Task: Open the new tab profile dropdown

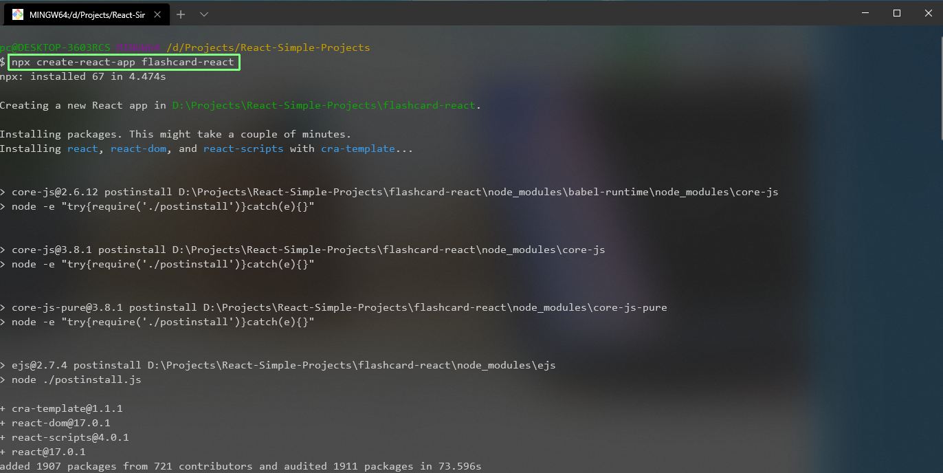Action: tap(204, 14)
